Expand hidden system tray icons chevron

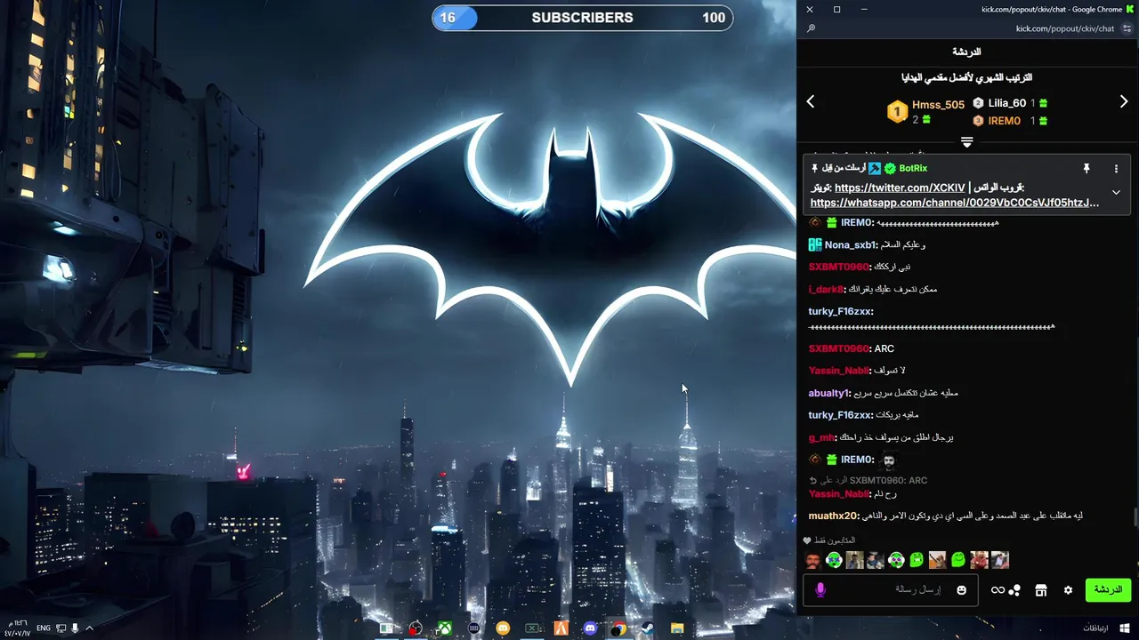pyautogui.click(x=89, y=628)
